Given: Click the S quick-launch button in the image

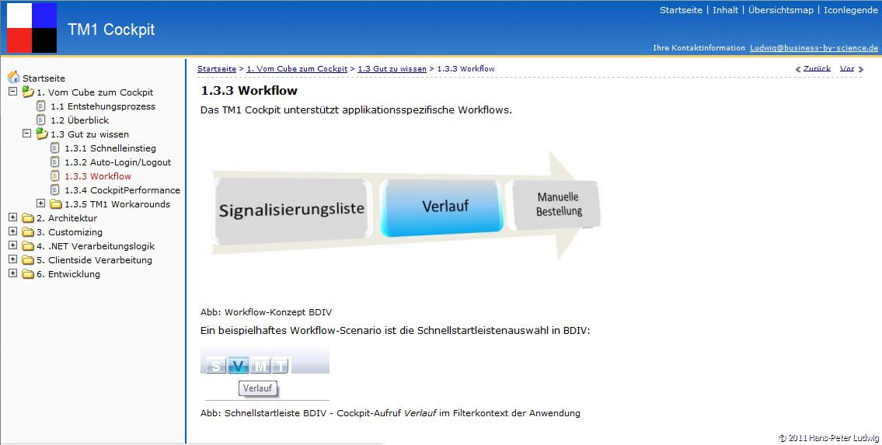Looking at the screenshot, I should [216, 367].
